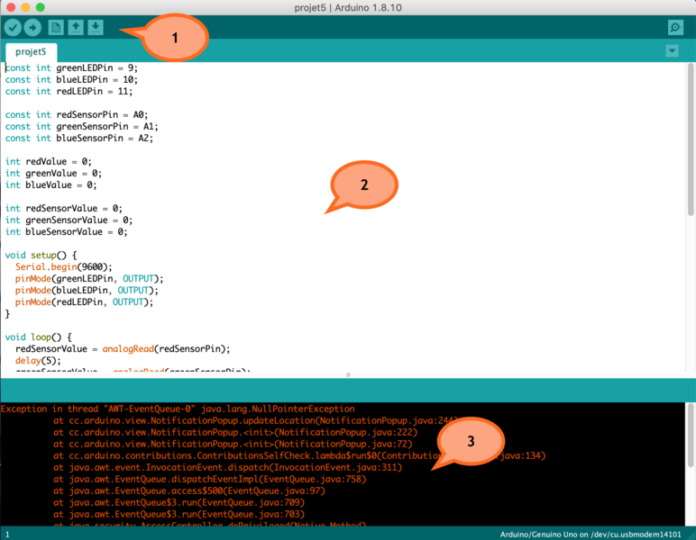Expand the tab options dropdown arrow
696x540 pixels.
coord(672,51)
